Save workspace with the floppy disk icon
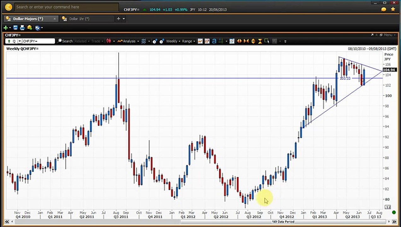Image resolution: width=401 pixels, height=227 pixels. (x=15, y=28)
